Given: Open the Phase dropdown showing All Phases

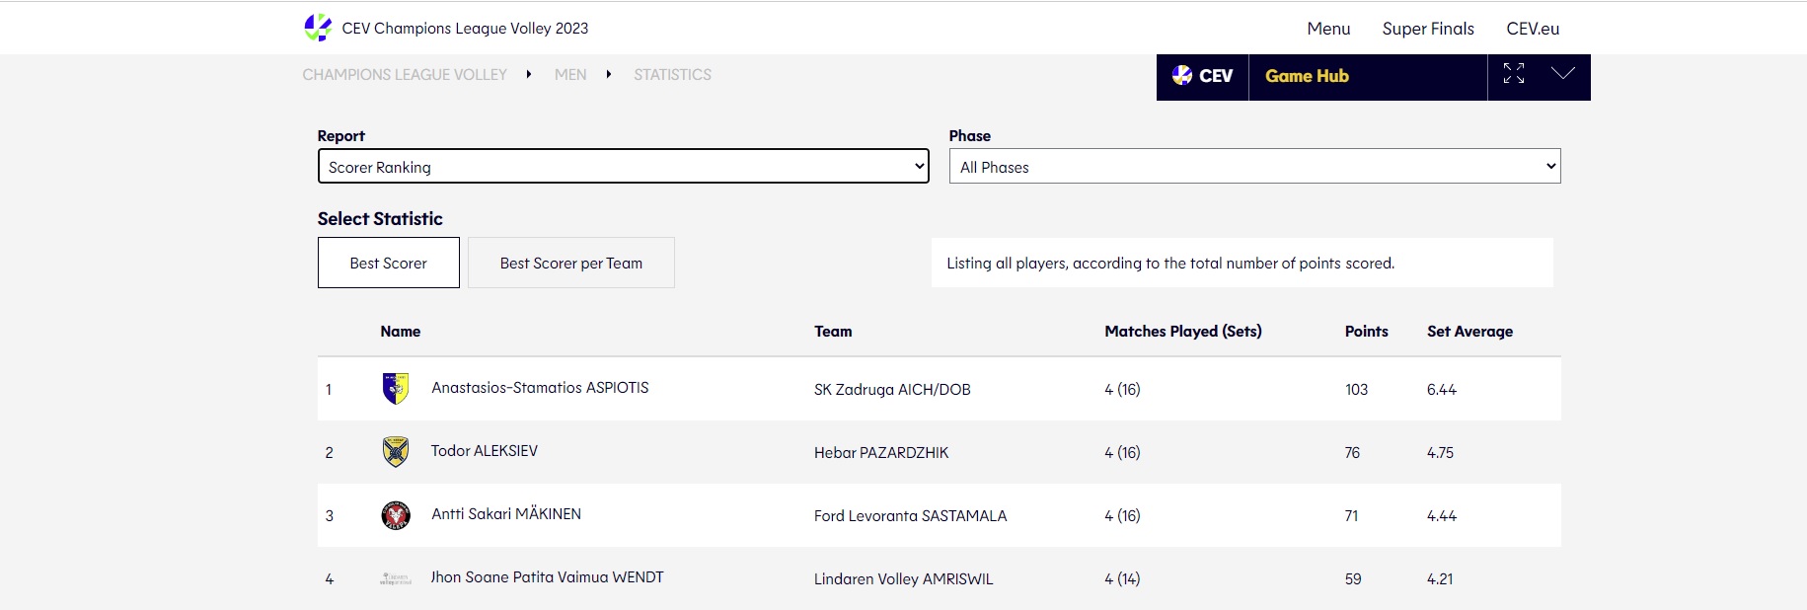Looking at the screenshot, I should (x=1254, y=167).
